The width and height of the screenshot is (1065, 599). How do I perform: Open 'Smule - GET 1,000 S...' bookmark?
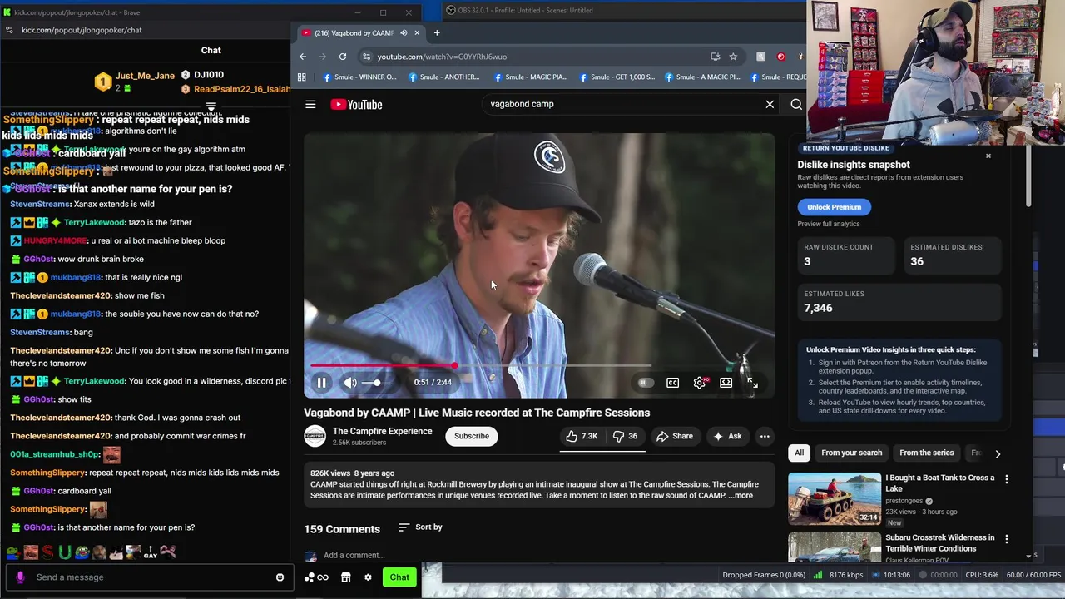click(617, 77)
